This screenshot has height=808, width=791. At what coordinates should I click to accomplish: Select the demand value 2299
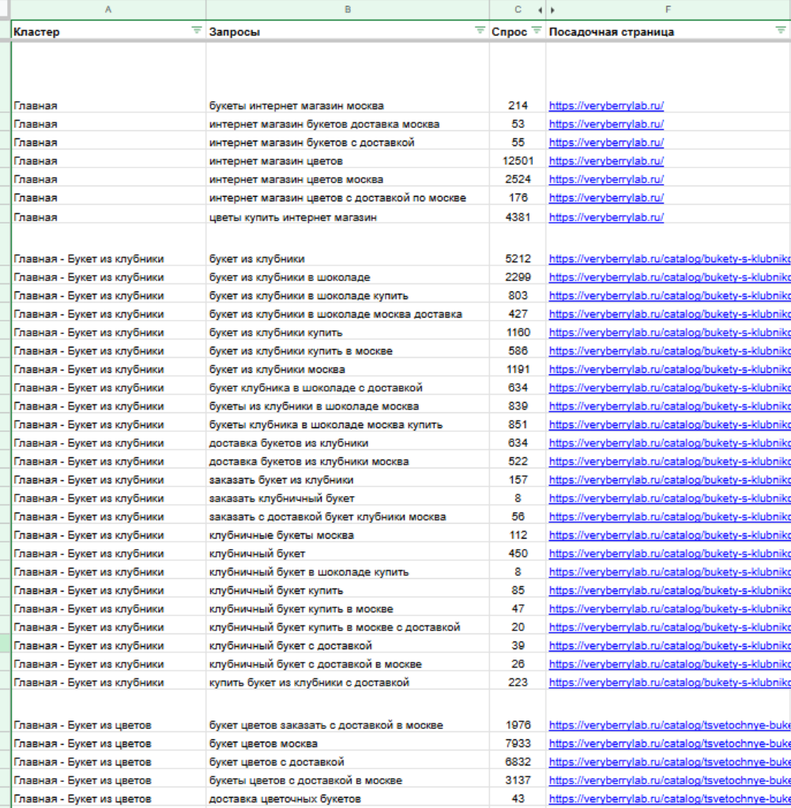tap(517, 277)
